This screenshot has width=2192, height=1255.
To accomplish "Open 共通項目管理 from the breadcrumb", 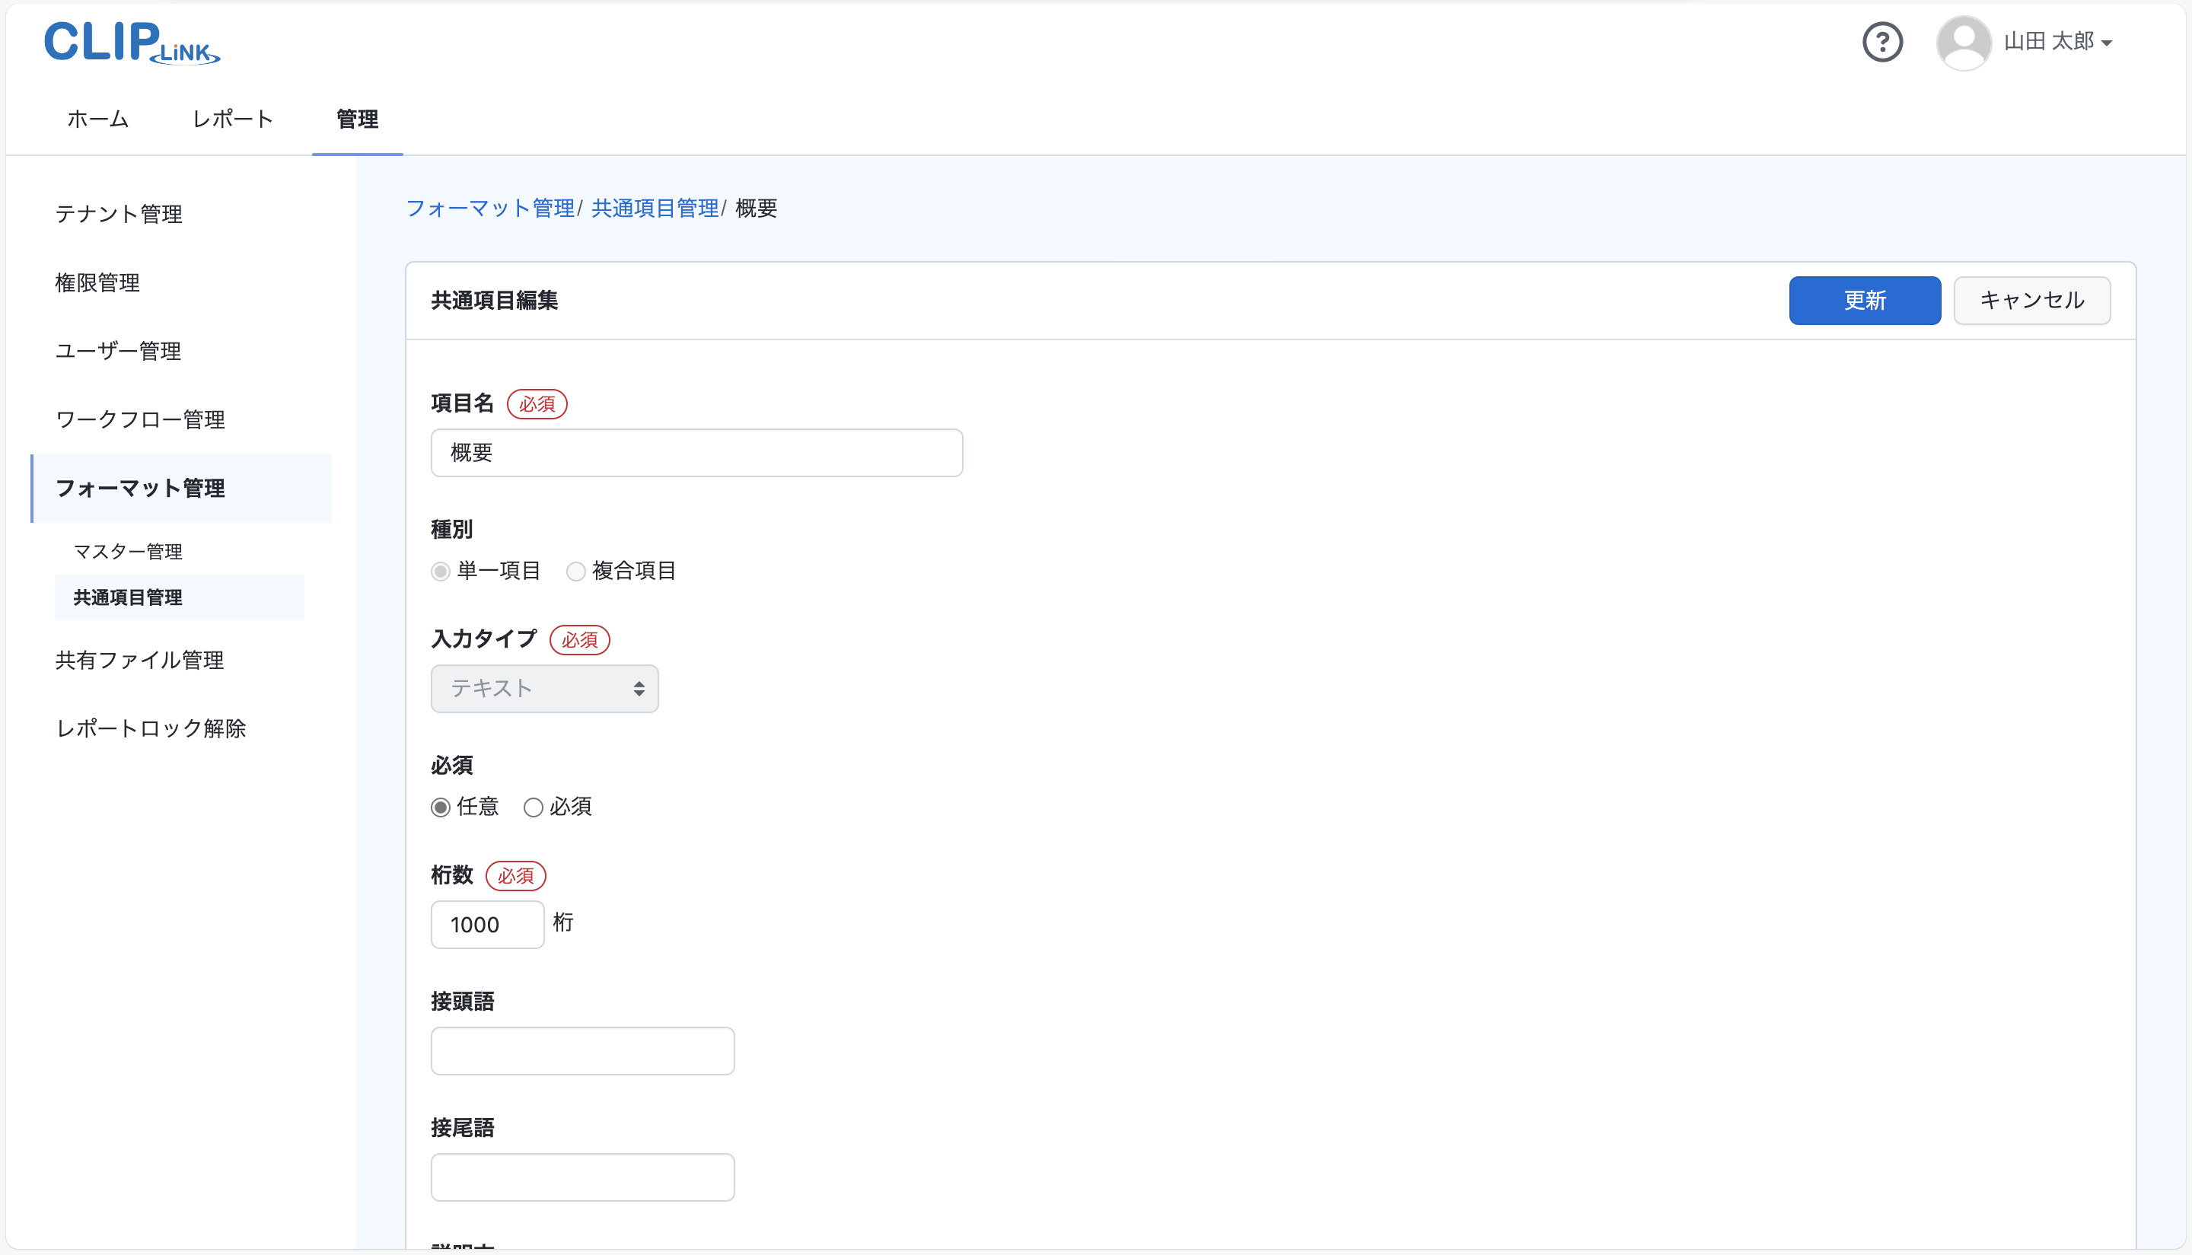I will click(x=655, y=208).
